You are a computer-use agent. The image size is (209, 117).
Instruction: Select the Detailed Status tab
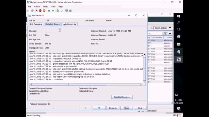53,24
